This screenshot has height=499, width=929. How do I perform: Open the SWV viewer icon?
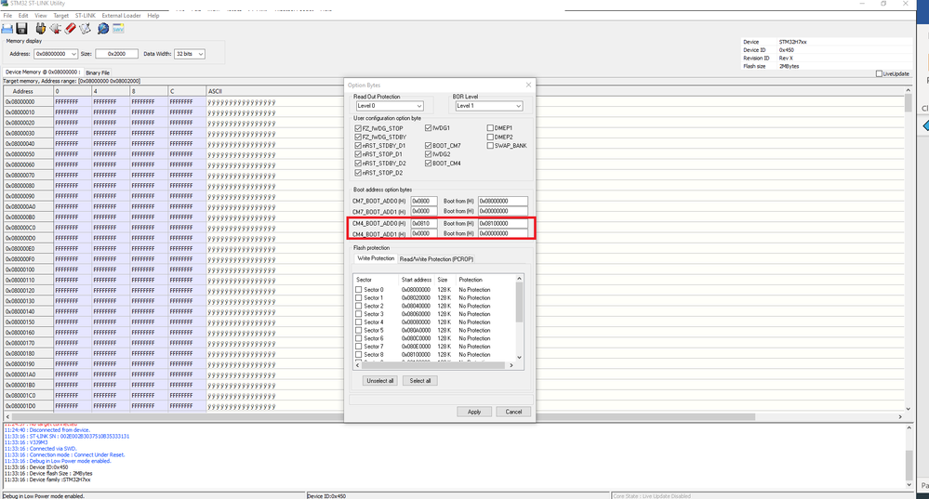(x=118, y=29)
